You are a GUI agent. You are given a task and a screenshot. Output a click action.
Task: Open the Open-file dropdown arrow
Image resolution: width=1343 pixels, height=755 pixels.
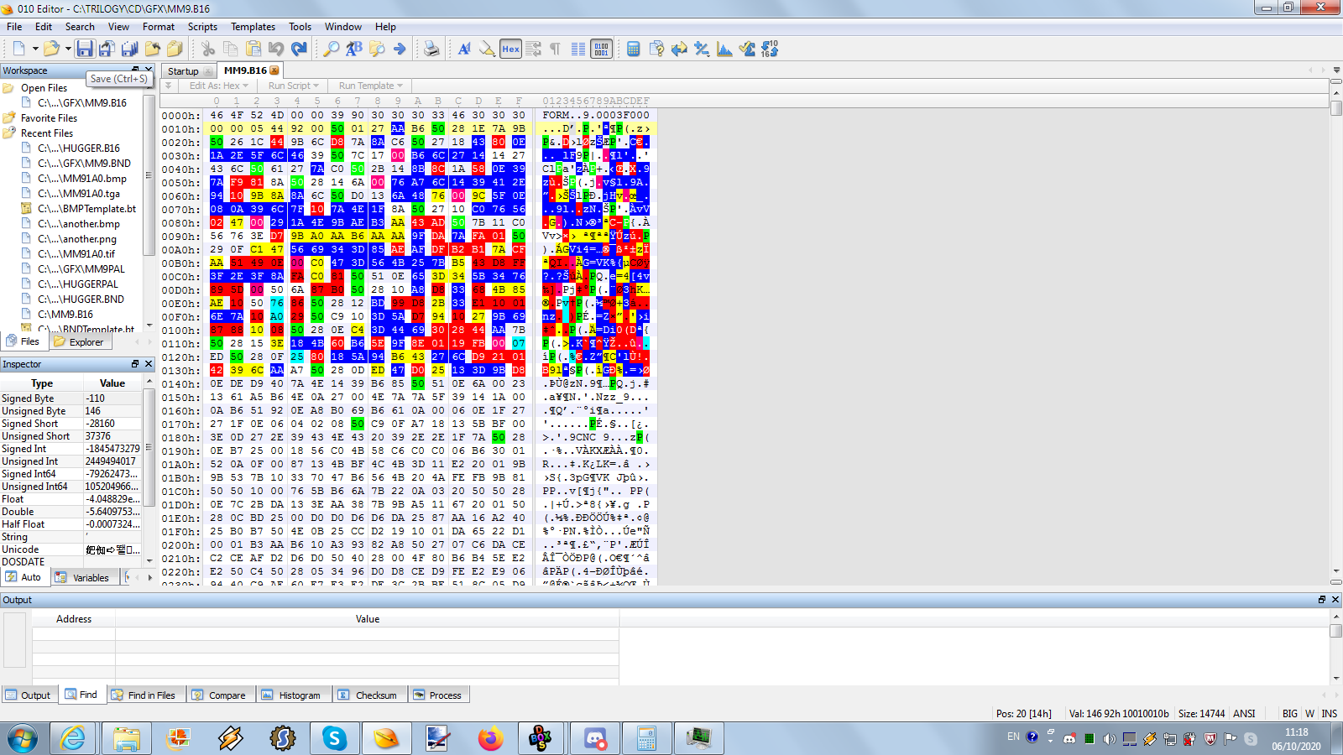pyautogui.click(x=68, y=49)
